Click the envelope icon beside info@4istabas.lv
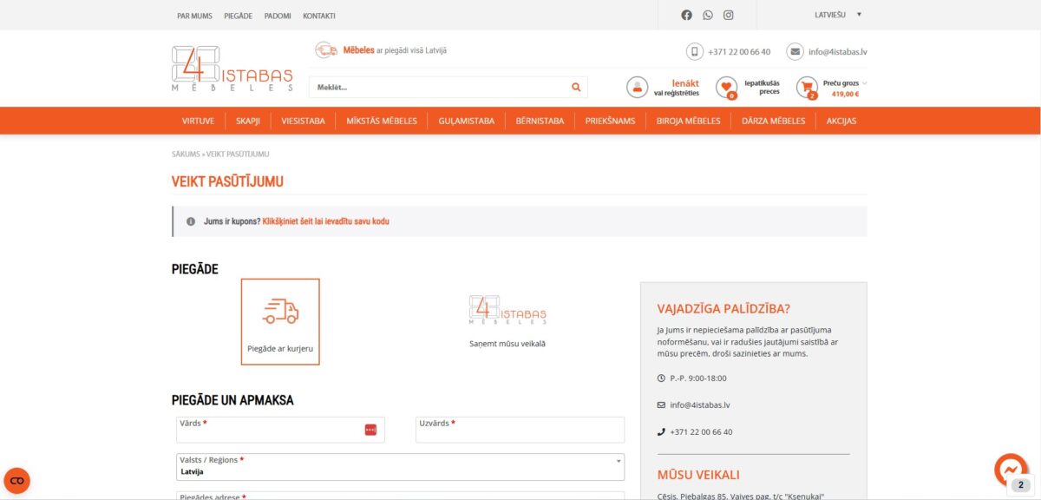The height and width of the screenshot is (500, 1041). coord(795,51)
